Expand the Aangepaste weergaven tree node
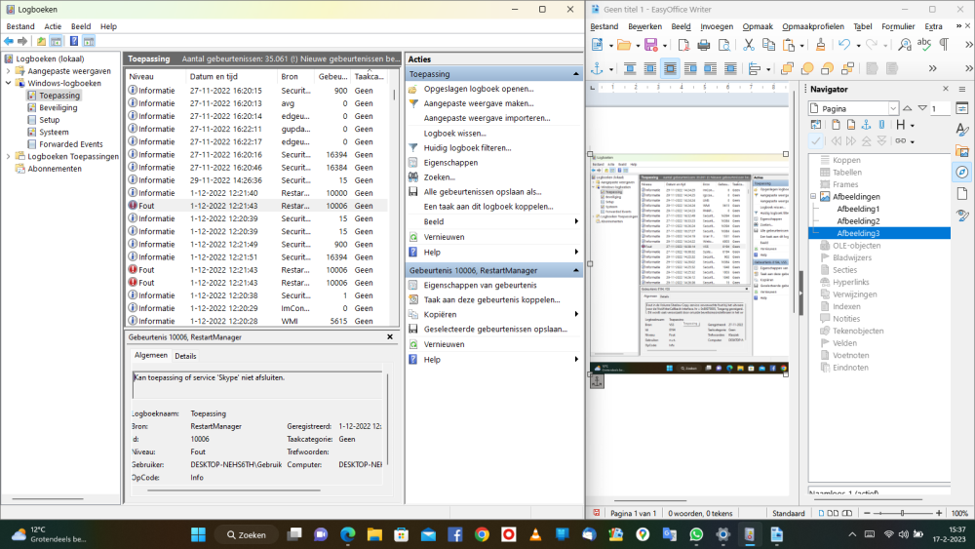The width and height of the screenshot is (975, 549). pyautogui.click(x=9, y=71)
